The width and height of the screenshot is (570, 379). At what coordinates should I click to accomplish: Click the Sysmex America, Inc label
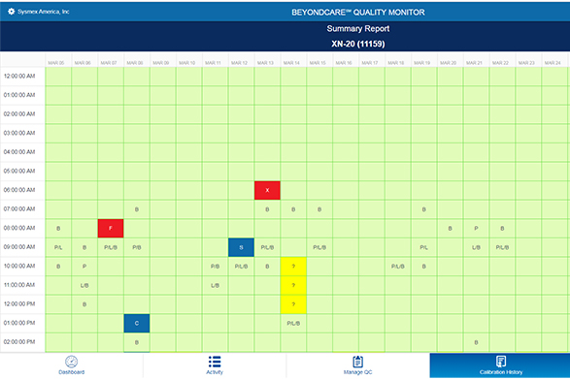tap(44, 12)
